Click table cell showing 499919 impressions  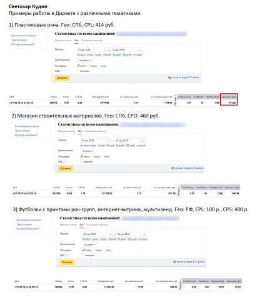[53, 103]
